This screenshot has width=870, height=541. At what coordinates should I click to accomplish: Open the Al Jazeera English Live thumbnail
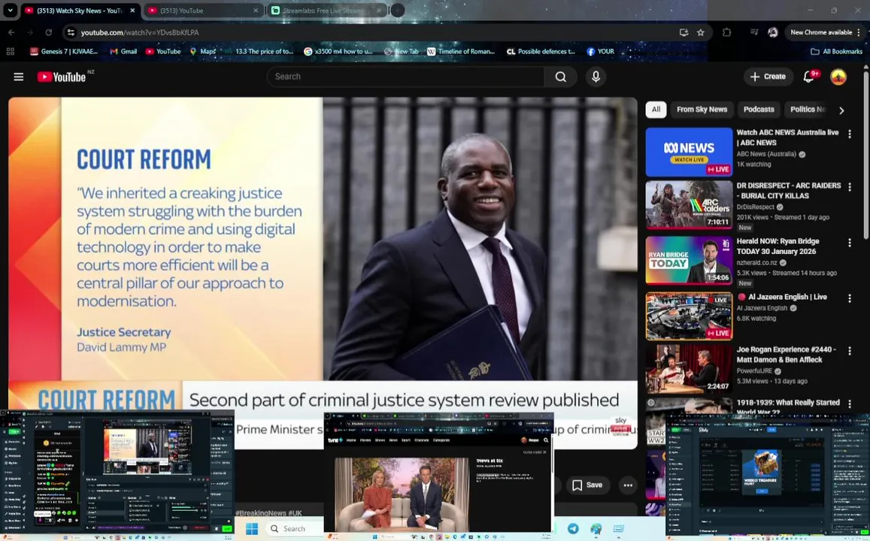pyautogui.click(x=689, y=316)
